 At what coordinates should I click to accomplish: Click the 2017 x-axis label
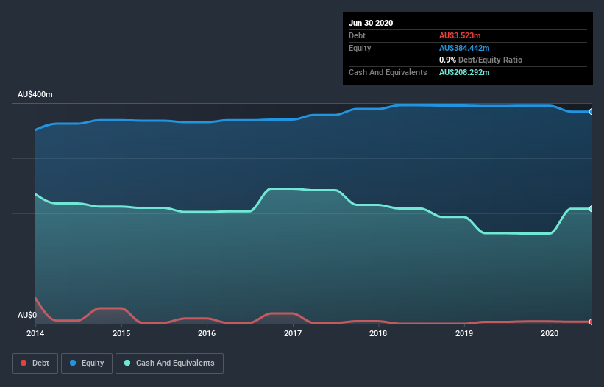tap(293, 333)
